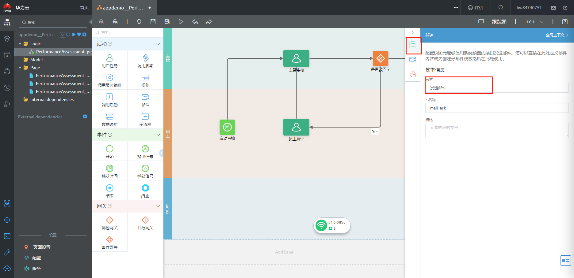
Task: Go to the 首页 home tab
Action: (x=84, y=8)
